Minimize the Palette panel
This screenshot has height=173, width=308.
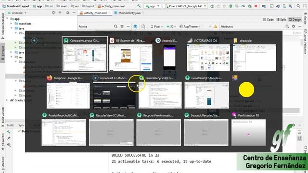(128, 26)
